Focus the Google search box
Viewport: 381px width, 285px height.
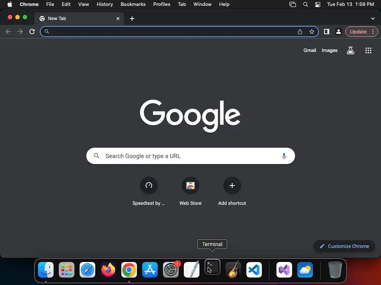click(x=190, y=156)
